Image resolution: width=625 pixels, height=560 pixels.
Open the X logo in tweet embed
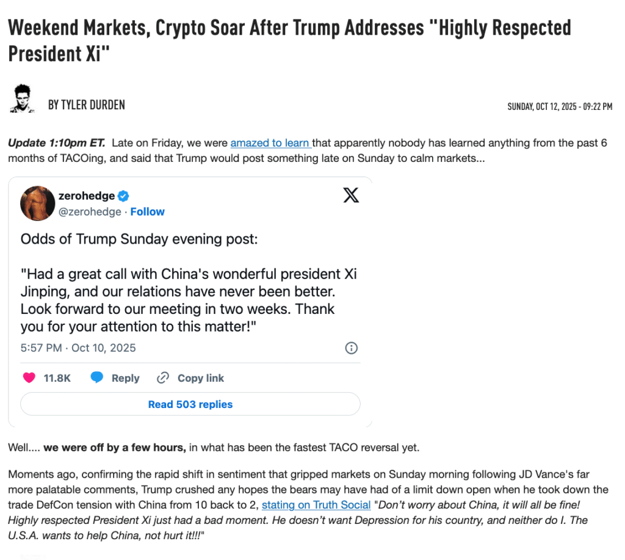pyautogui.click(x=351, y=195)
